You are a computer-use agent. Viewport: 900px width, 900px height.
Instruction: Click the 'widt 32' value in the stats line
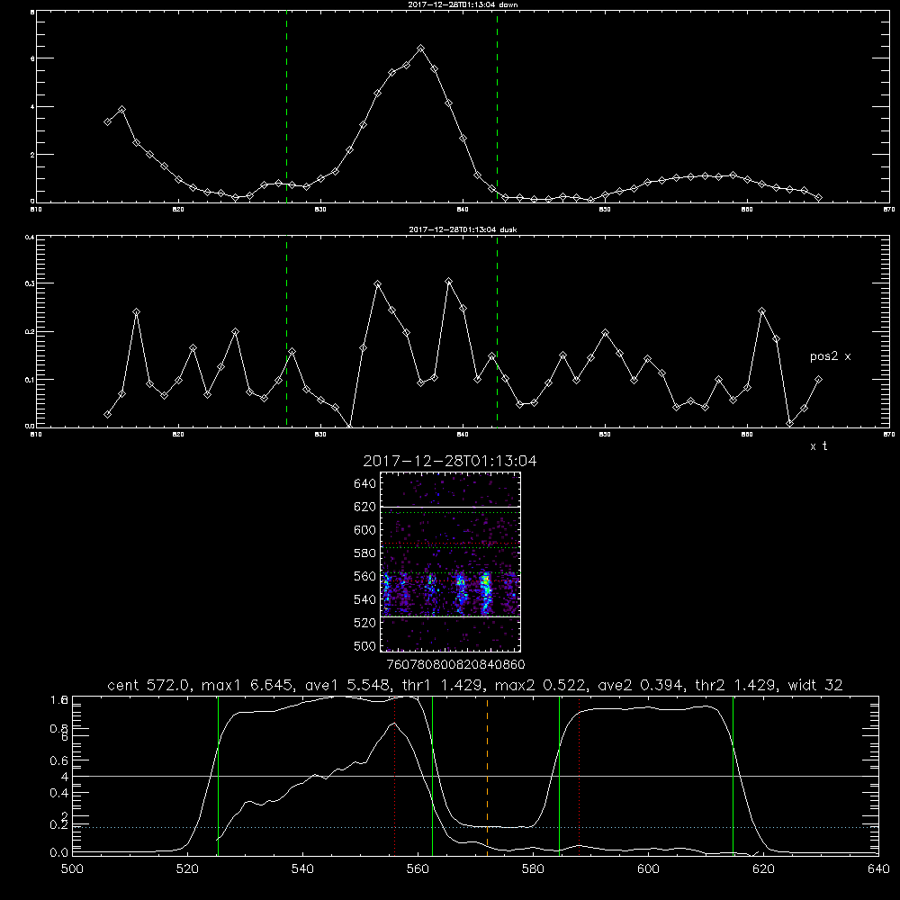[x=815, y=685]
